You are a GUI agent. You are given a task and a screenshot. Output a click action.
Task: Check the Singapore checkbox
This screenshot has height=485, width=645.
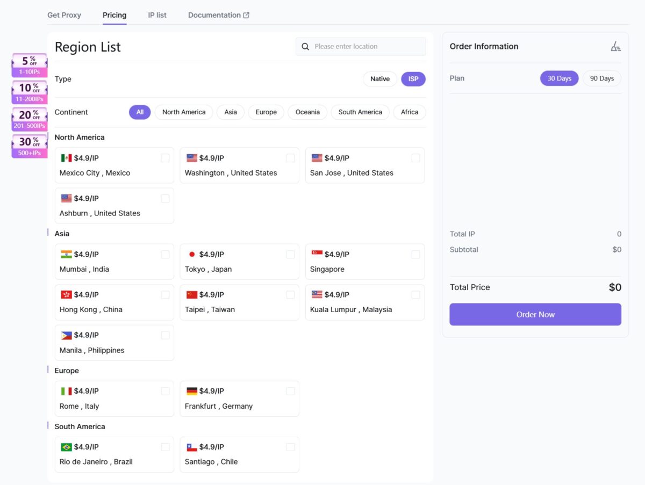pyautogui.click(x=415, y=254)
